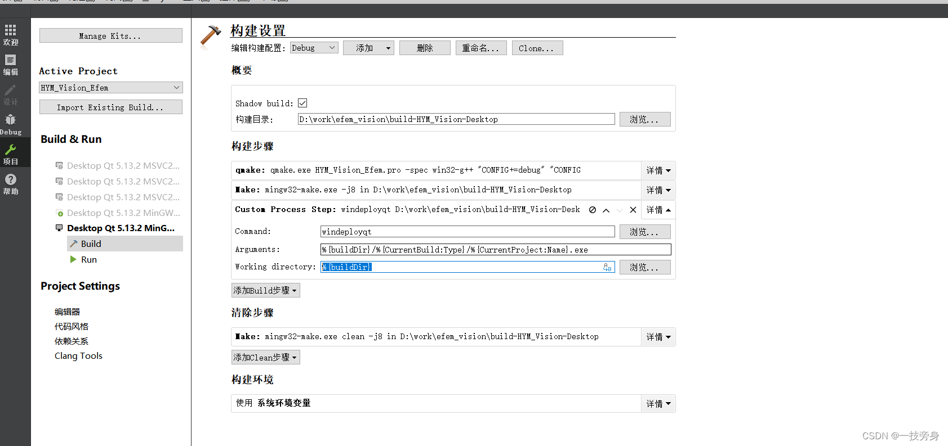Click Import Existing Build button
948x446 pixels.
coord(111,107)
